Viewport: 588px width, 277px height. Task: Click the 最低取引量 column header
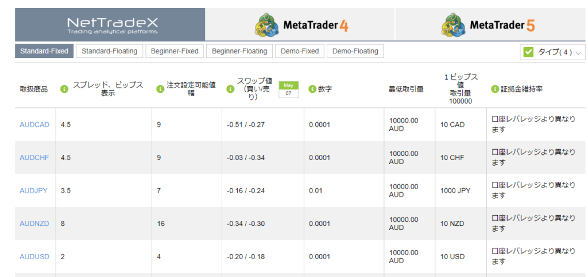tap(406, 89)
